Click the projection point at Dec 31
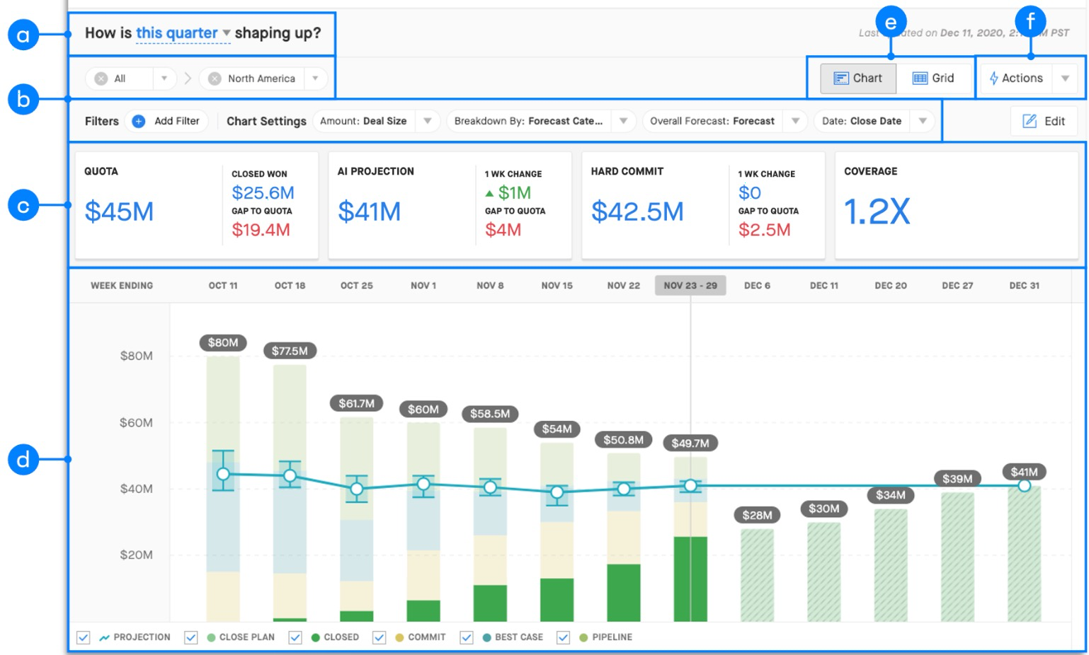The height and width of the screenshot is (655, 1089). [x=1025, y=486]
